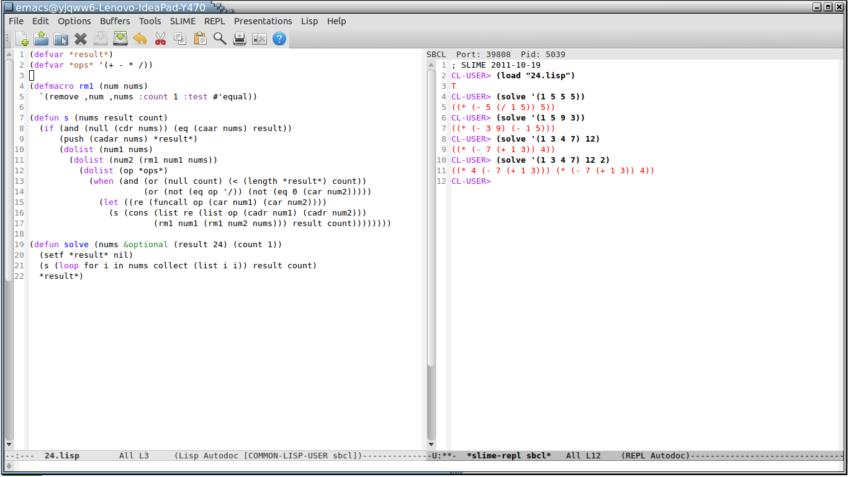The image size is (848, 477).
Task: Click scroll-up arrow of REPL pane
Action: pyautogui.click(x=431, y=65)
